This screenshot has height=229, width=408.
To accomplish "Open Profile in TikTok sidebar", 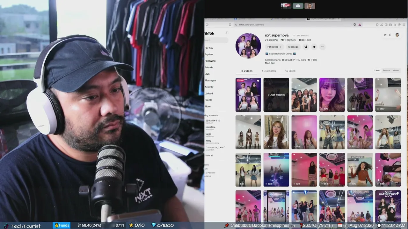I will coord(208,100).
